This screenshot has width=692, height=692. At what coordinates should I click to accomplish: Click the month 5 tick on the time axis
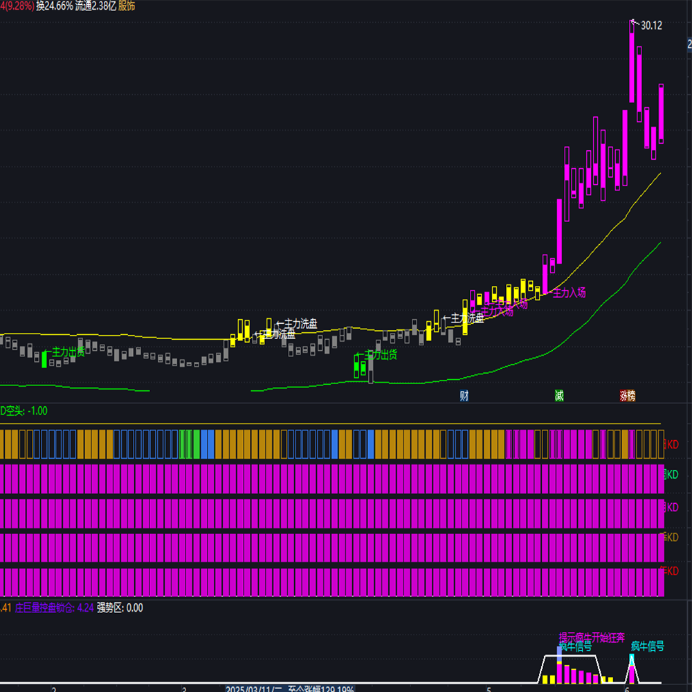(489, 689)
